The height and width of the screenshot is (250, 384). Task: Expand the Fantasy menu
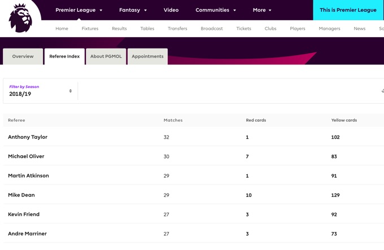click(x=133, y=10)
